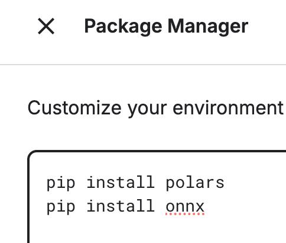The image size is (286, 243).
Task: Click the word "Customize" in the description
Action: tap(74, 108)
